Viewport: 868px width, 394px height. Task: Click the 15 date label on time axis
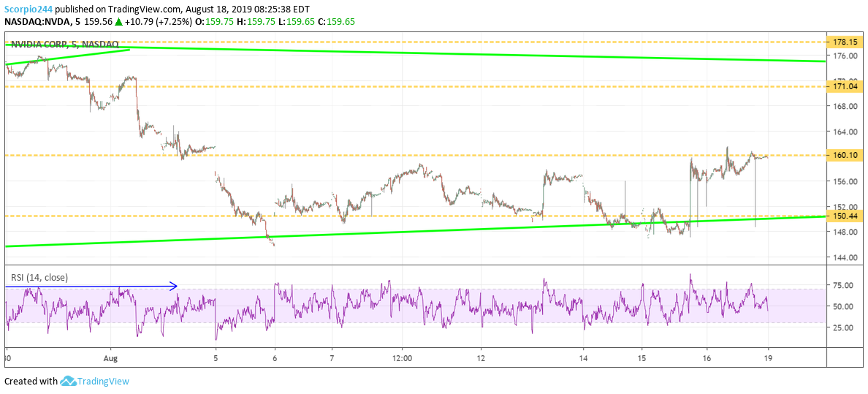[642, 358]
